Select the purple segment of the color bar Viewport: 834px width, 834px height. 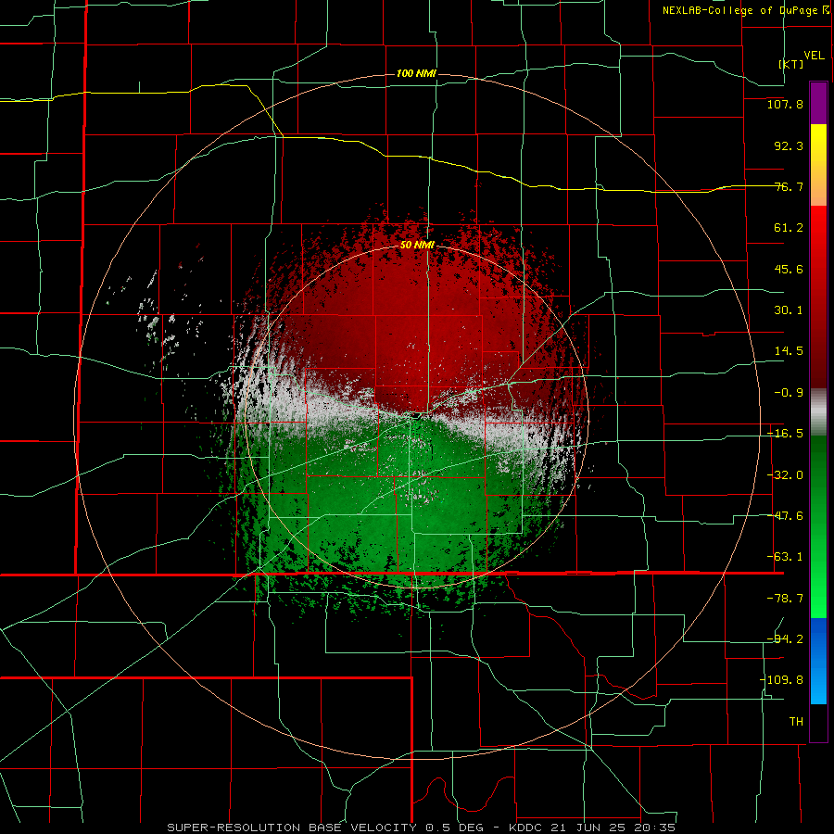coord(818,103)
